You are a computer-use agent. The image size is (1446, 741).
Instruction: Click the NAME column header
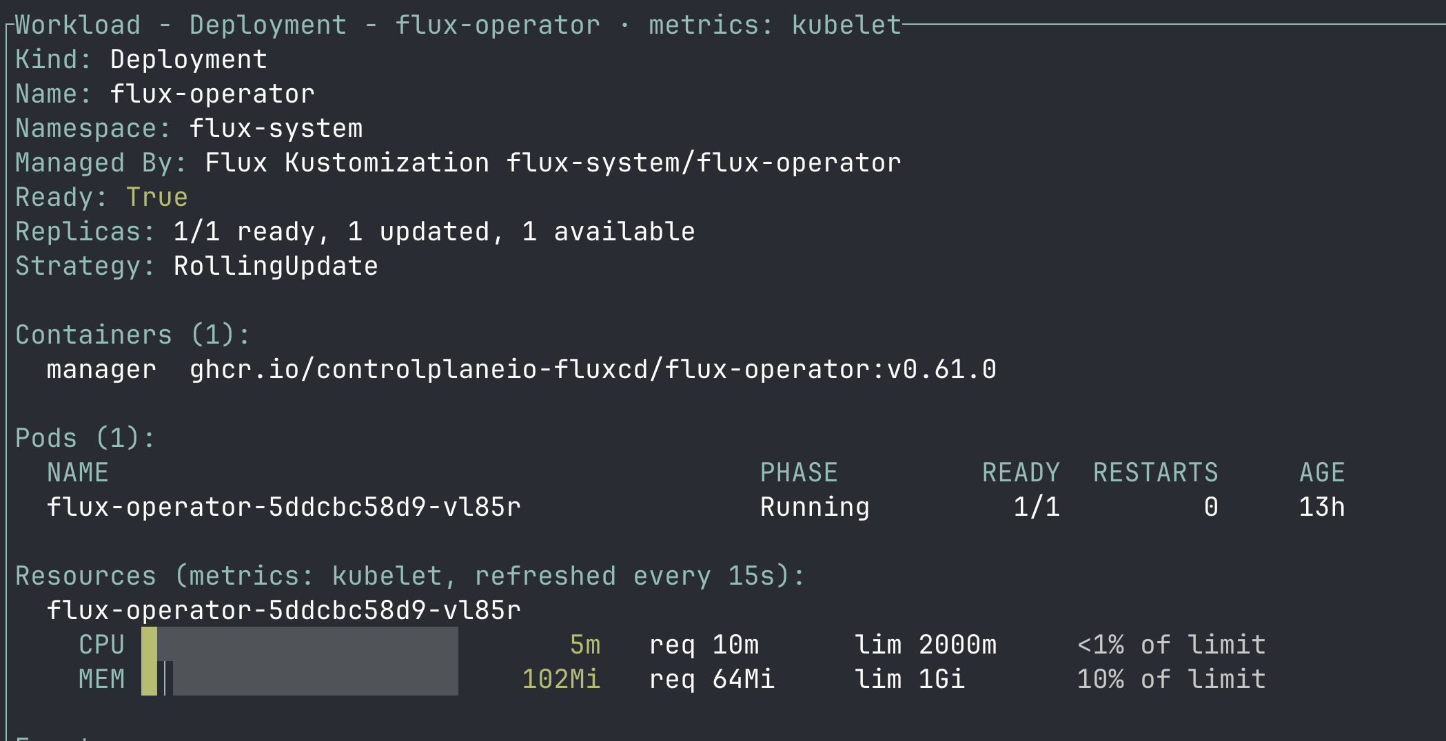tap(78, 472)
